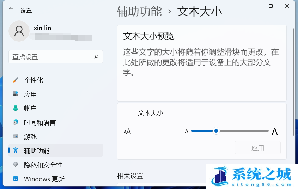Click the xin lin user avatar icon
Screen dimensions: 298x189
(19, 31)
